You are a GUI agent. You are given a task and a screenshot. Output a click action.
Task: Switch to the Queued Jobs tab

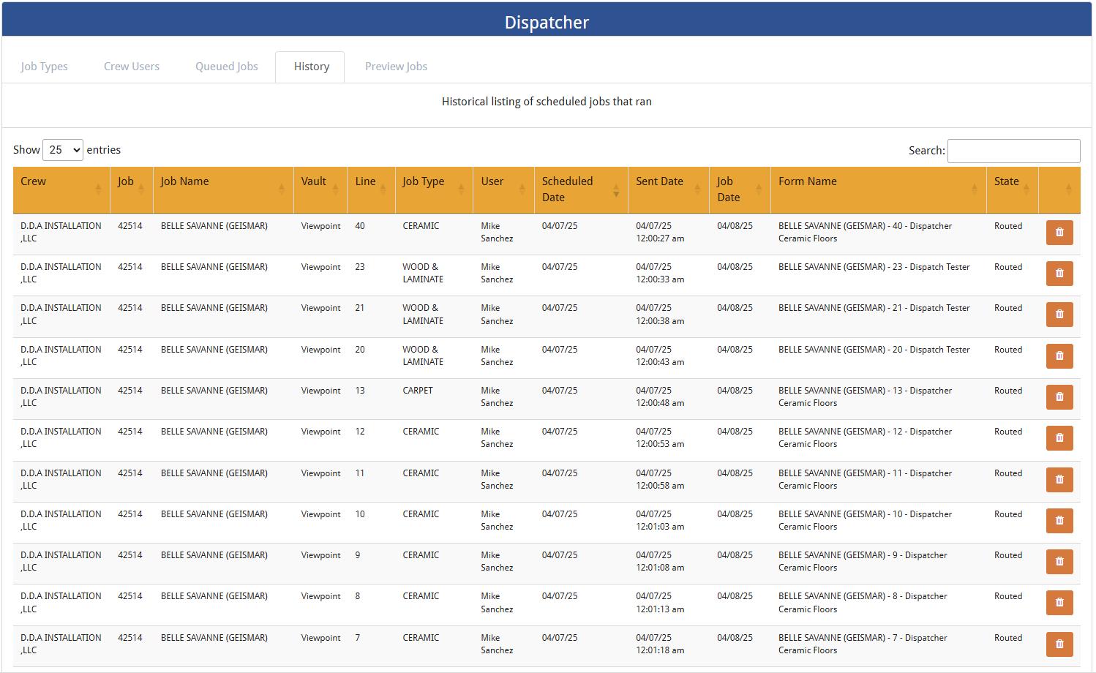point(226,66)
